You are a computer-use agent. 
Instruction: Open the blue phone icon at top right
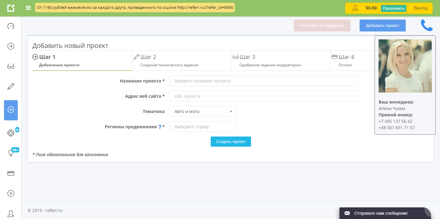point(427,25)
